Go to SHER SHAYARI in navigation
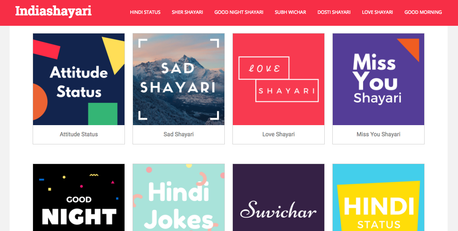458x231 pixels. pyautogui.click(x=188, y=12)
